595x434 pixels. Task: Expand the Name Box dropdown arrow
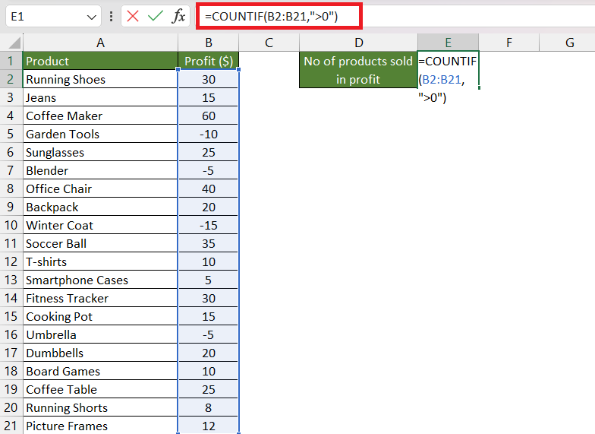point(91,17)
